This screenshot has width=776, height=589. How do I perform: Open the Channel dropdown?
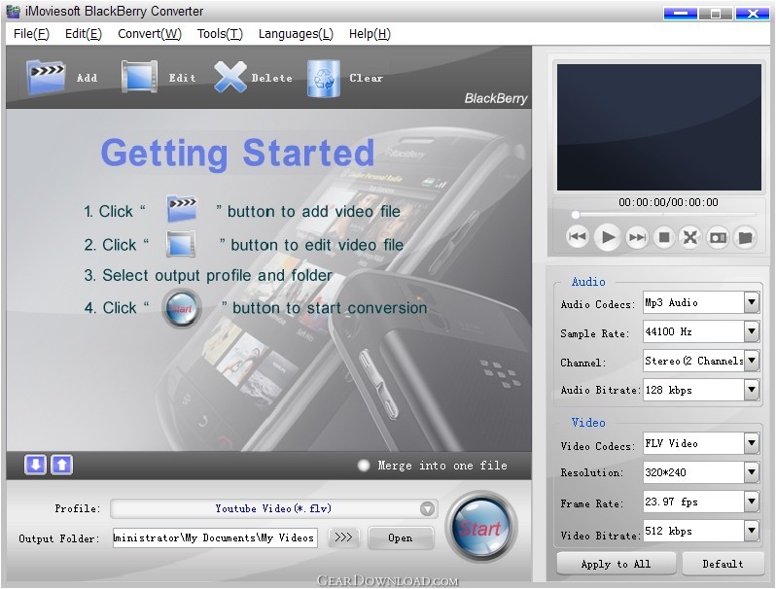(752, 361)
